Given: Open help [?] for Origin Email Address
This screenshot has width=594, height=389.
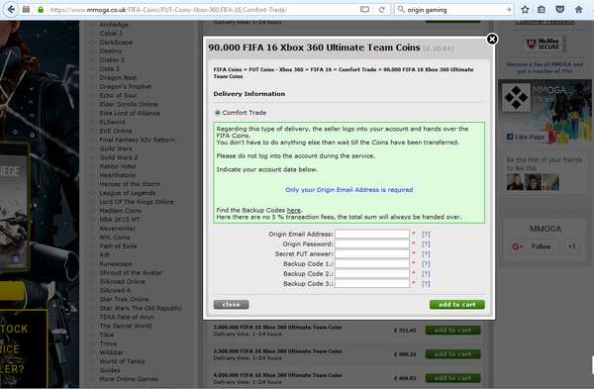Looking at the screenshot, I should pyautogui.click(x=426, y=234).
